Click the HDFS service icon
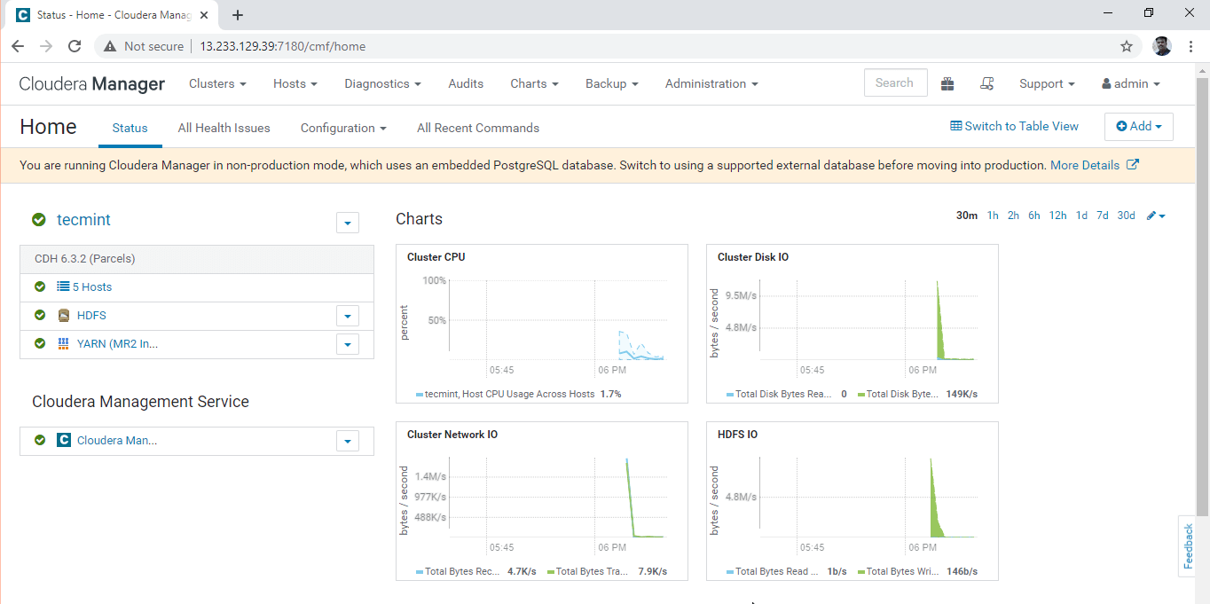1210x604 pixels. (64, 316)
